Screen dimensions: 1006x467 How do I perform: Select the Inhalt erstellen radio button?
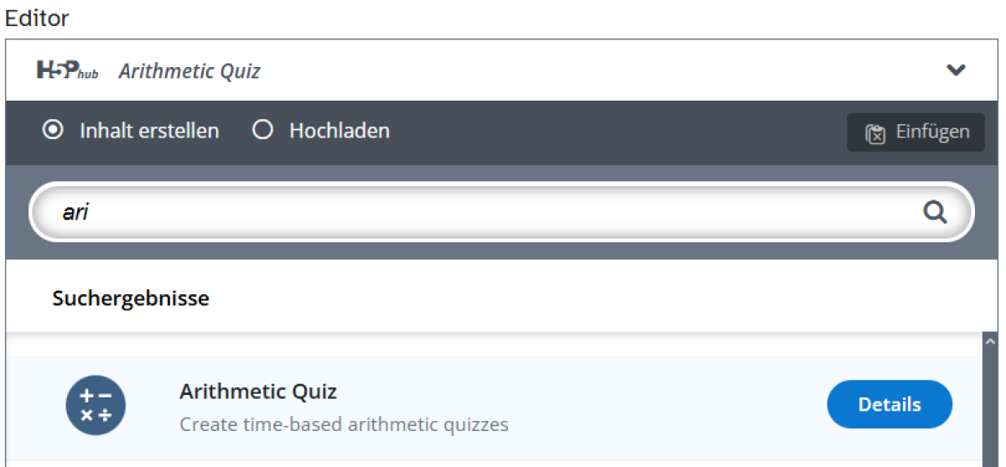(53, 131)
